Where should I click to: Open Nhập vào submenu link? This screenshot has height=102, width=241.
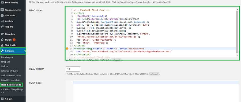tap(6, 62)
